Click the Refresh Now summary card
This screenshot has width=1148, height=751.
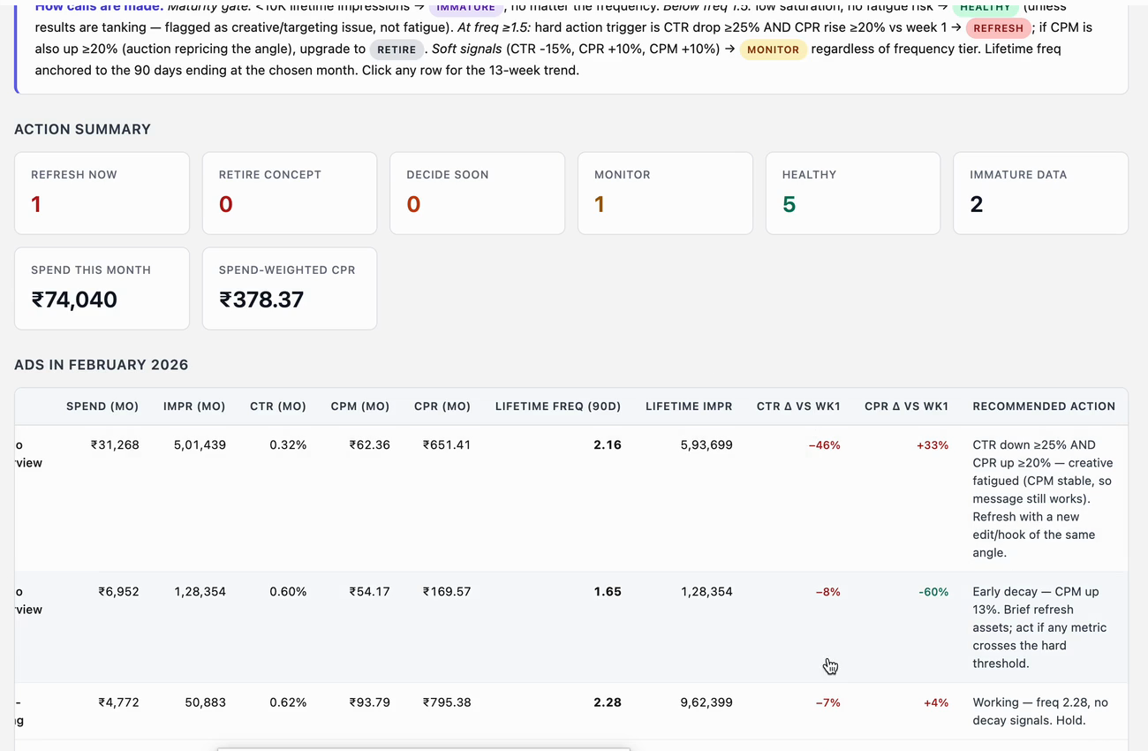click(x=102, y=193)
